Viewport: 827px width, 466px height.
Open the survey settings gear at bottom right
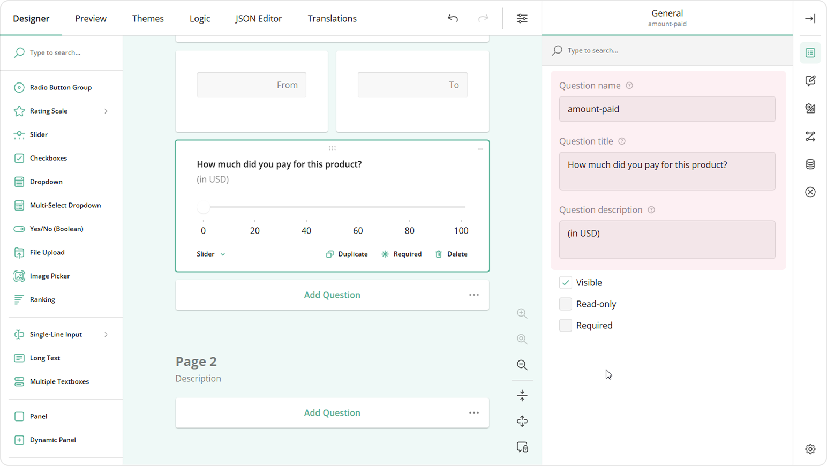[810, 449]
